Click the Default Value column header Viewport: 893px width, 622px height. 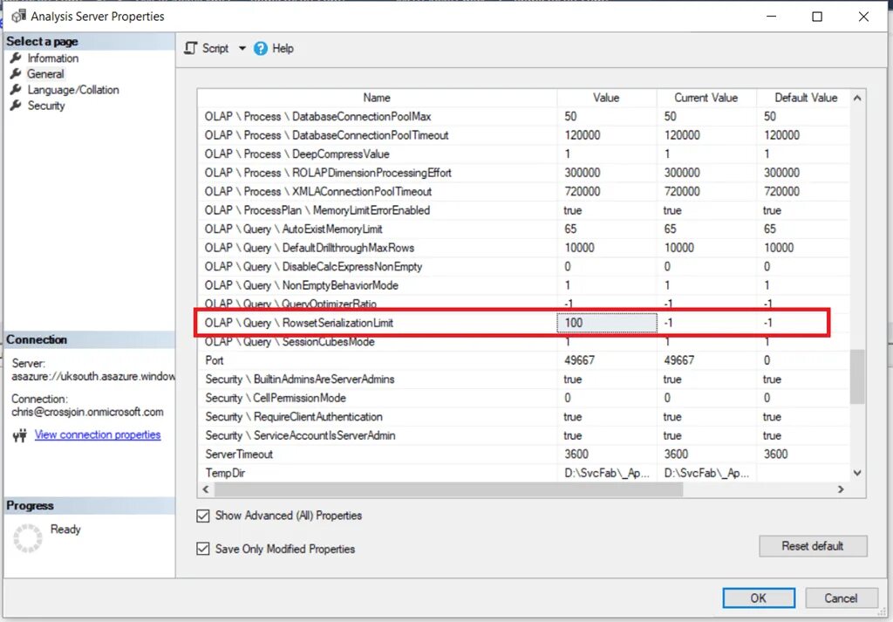(805, 98)
